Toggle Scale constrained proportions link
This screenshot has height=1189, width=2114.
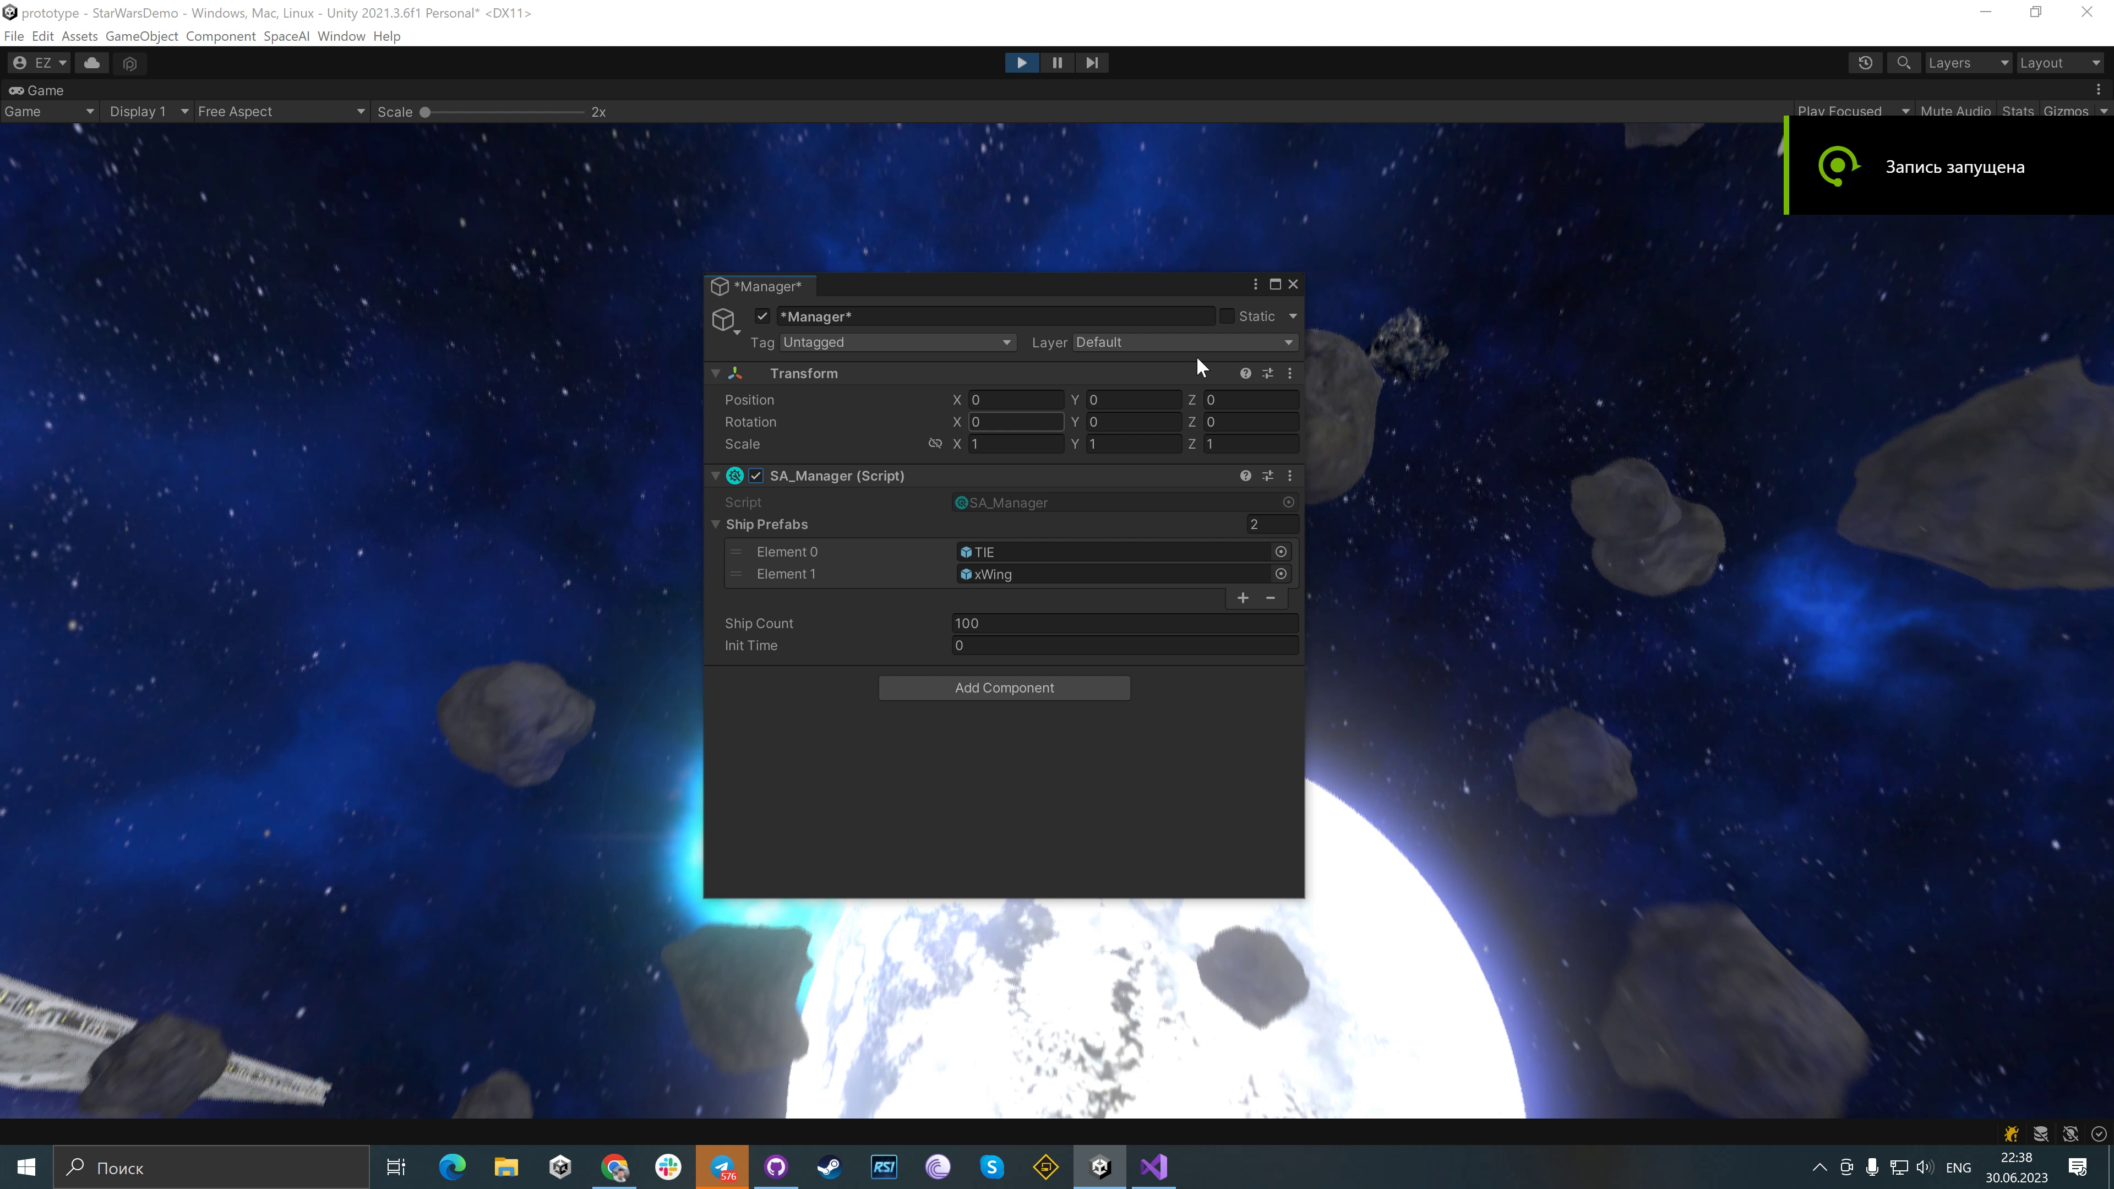click(x=935, y=443)
